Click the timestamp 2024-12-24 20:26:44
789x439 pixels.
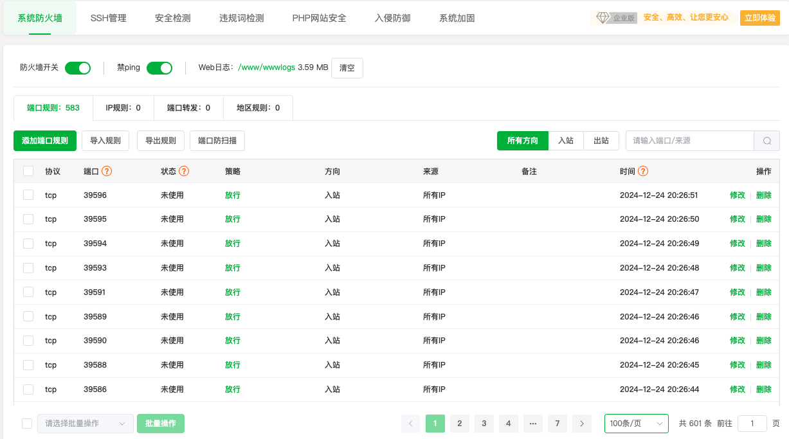(x=659, y=389)
